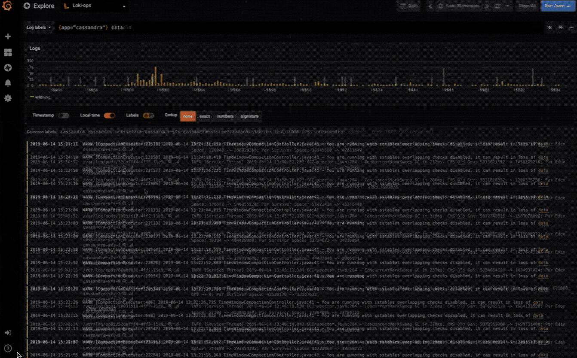Set Dedup to exact

(205, 116)
